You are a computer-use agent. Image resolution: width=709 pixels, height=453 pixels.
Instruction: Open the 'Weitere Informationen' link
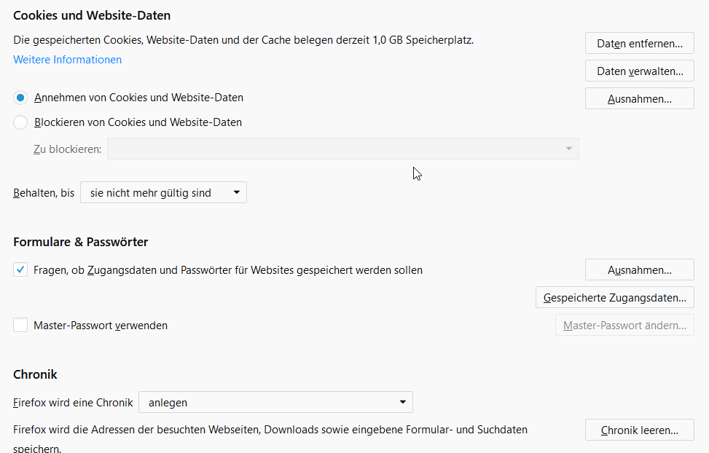[68, 60]
